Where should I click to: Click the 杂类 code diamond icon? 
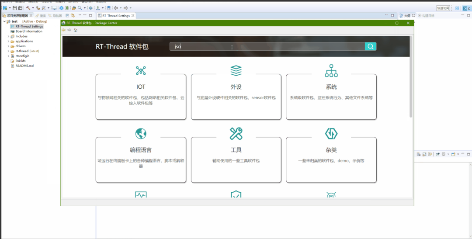pyautogui.click(x=331, y=133)
